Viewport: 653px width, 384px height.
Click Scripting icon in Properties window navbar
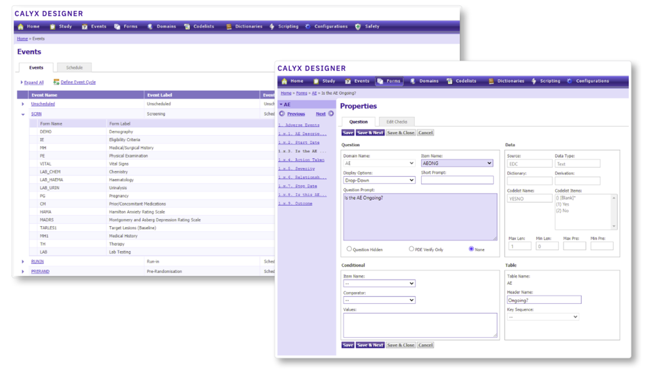point(534,81)
